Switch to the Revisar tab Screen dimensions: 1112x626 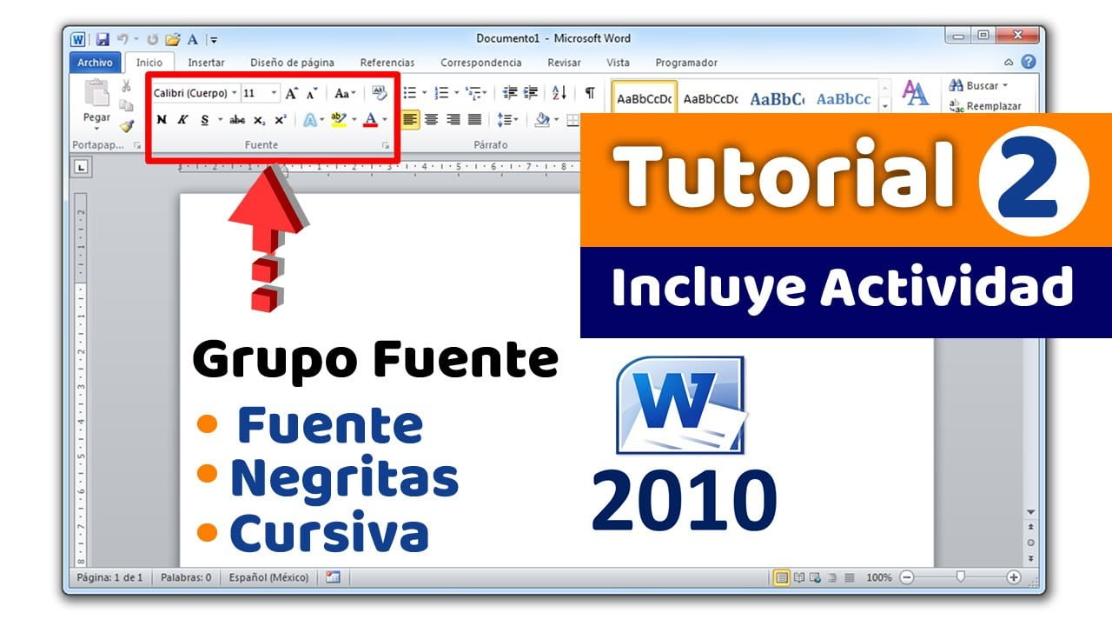click(x=564, y=63)
